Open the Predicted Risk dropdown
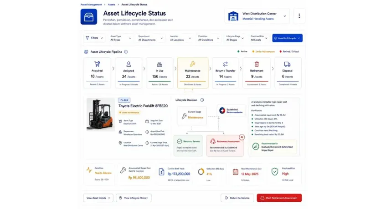This screenshot has height=209, width=386. [259, 38]
